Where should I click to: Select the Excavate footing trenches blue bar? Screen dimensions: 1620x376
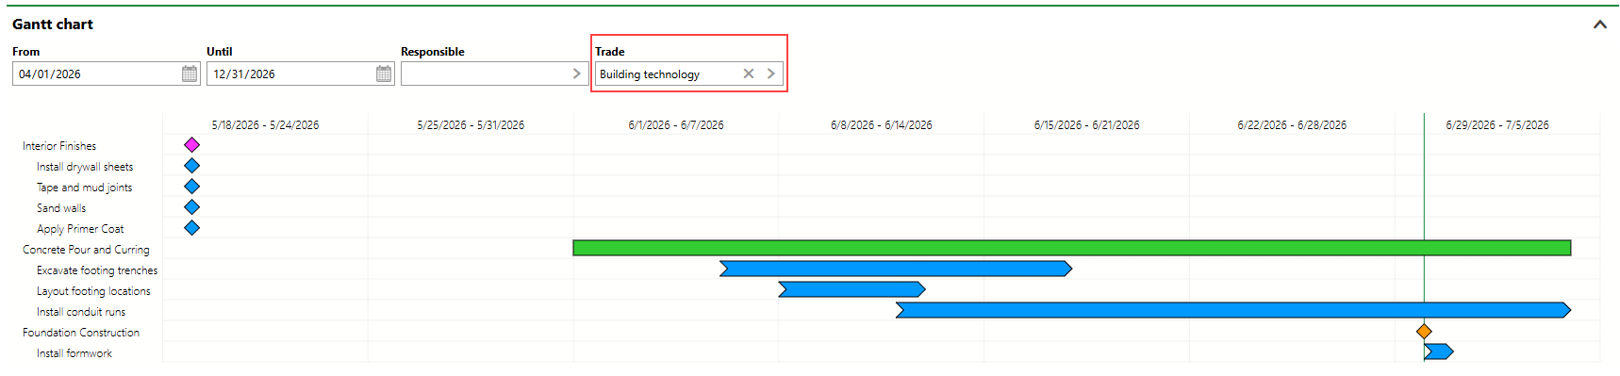point(896,269)
